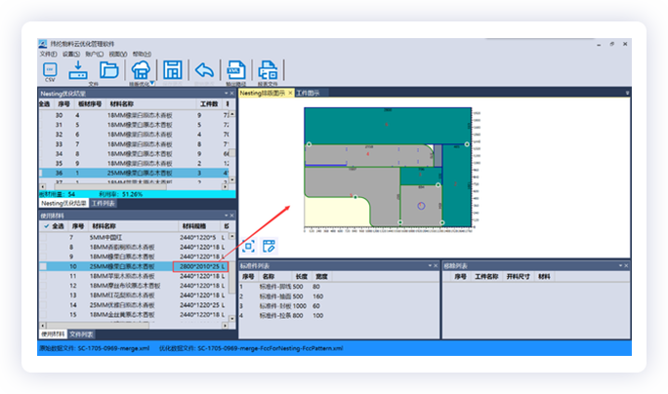Click the circular hole on gray part in diagram
Image resolution: width=668 pixels, height=394 pixels.
coord(421,206)
